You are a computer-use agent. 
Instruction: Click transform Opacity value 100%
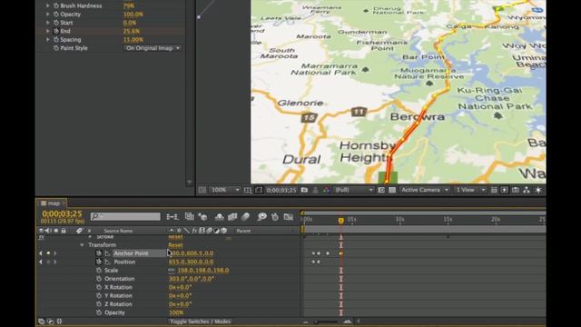click(x=176, y=312)
